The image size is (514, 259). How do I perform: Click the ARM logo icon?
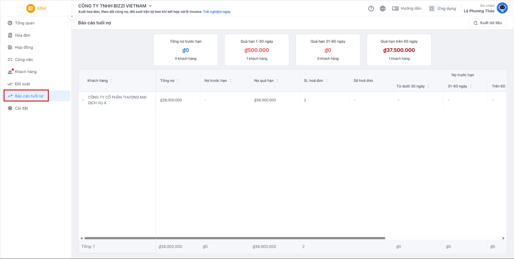30,8
